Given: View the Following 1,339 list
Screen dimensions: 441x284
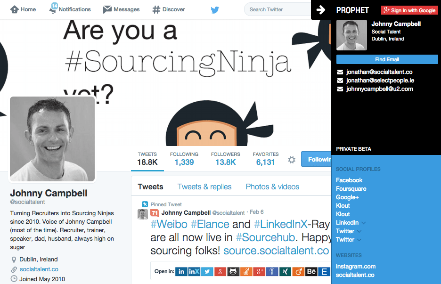Looking at the screenshot, I should (184, 159).
